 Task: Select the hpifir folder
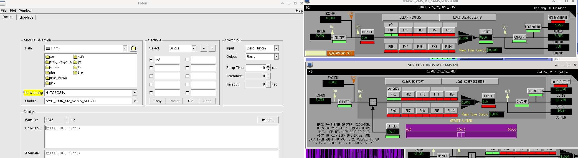point(79,57)
